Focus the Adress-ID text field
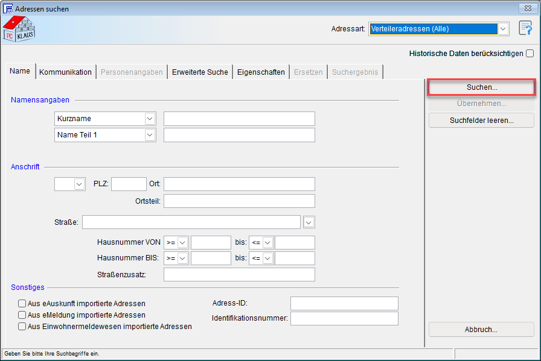The height and width of the screenshot is (361, 541). coord(344,303)
